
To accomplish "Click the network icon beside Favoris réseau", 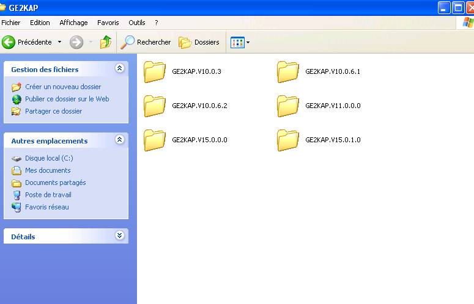I will (x=17, y=208).
